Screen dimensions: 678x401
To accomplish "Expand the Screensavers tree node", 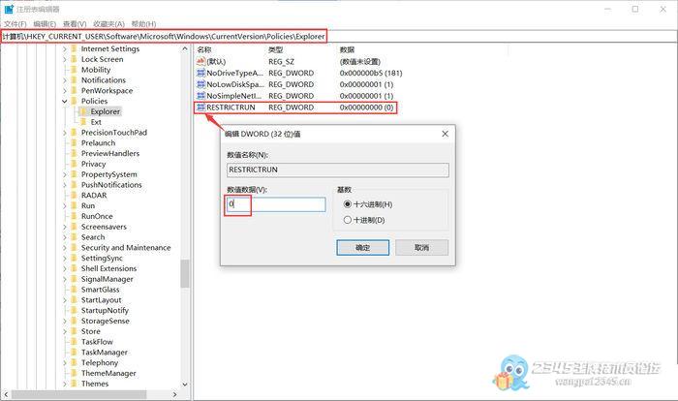I will point(65,227).
